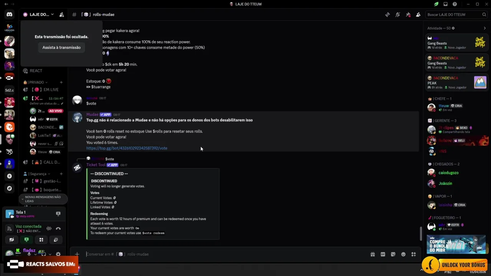
Task: Toggle the channel notification mute bell
Action: click(x=398, y=15)
